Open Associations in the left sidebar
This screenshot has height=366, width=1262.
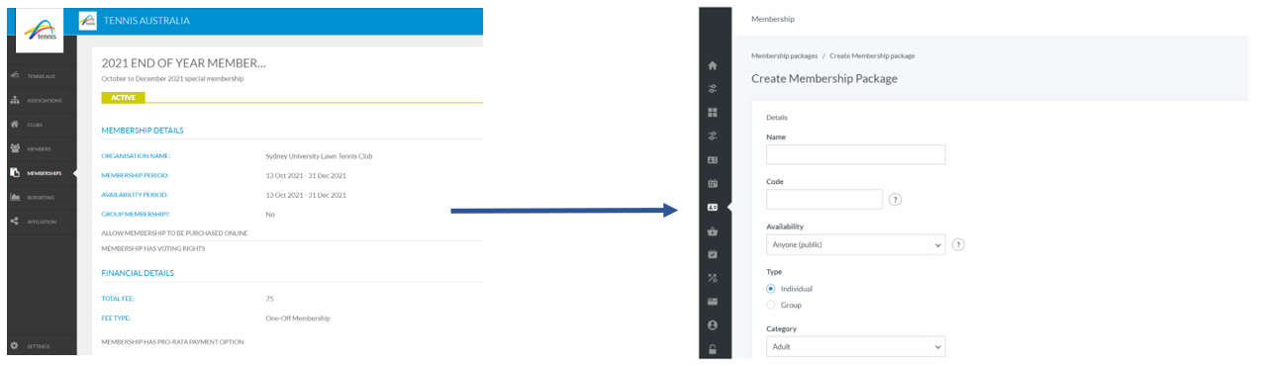pyautogui.click(x=41, y=100)
